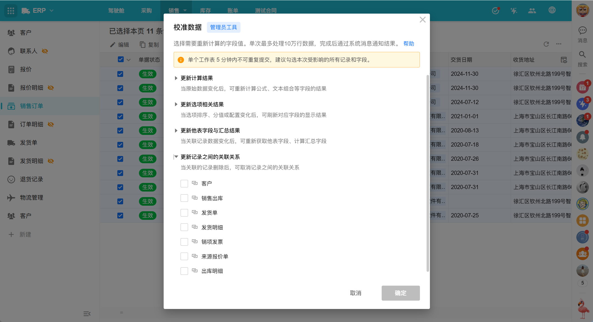Click the 交货日期 column header

[479, 60]
